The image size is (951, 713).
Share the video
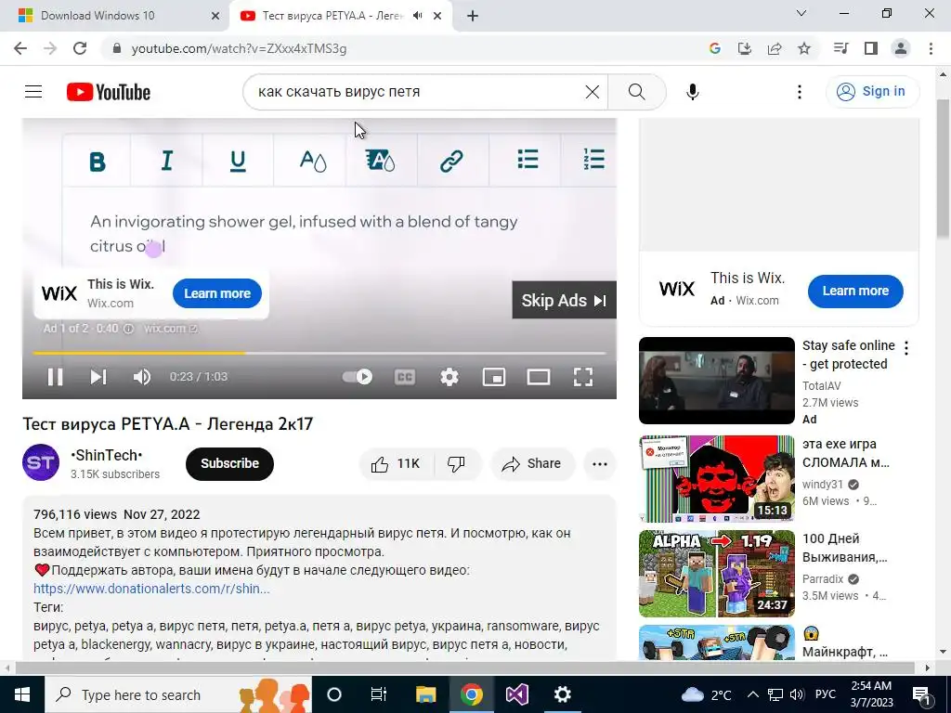[532, 464]
